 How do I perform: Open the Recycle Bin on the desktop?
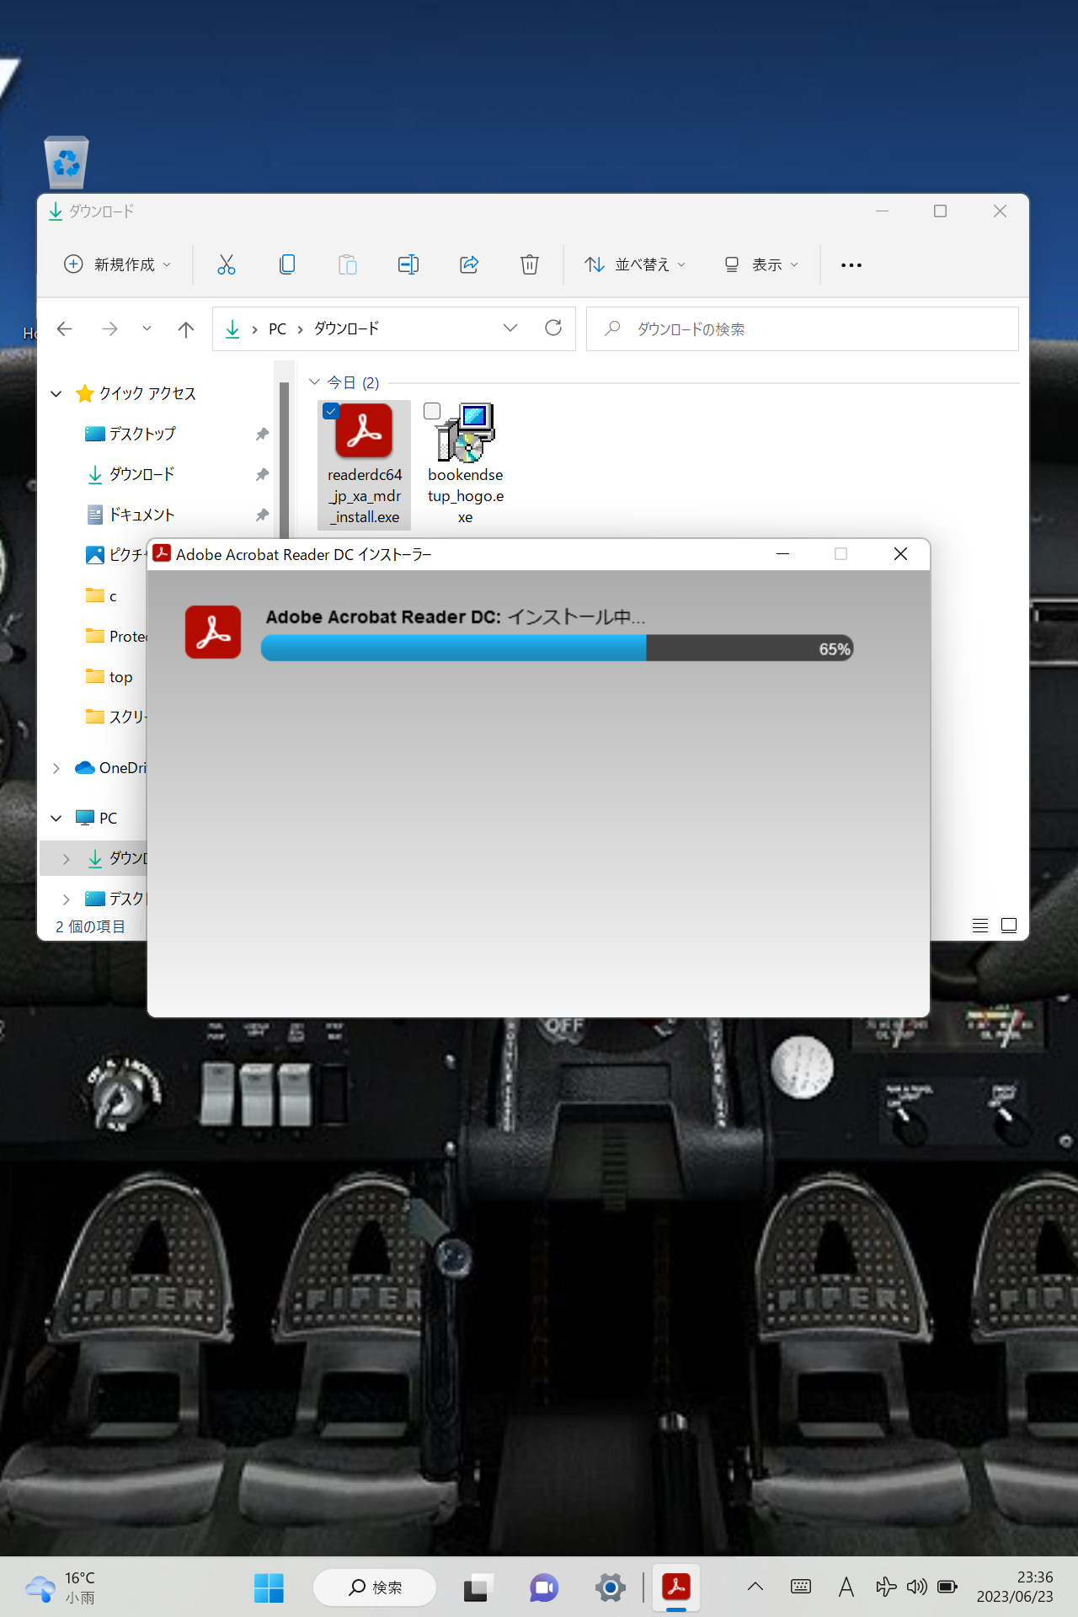coord(67,162)
